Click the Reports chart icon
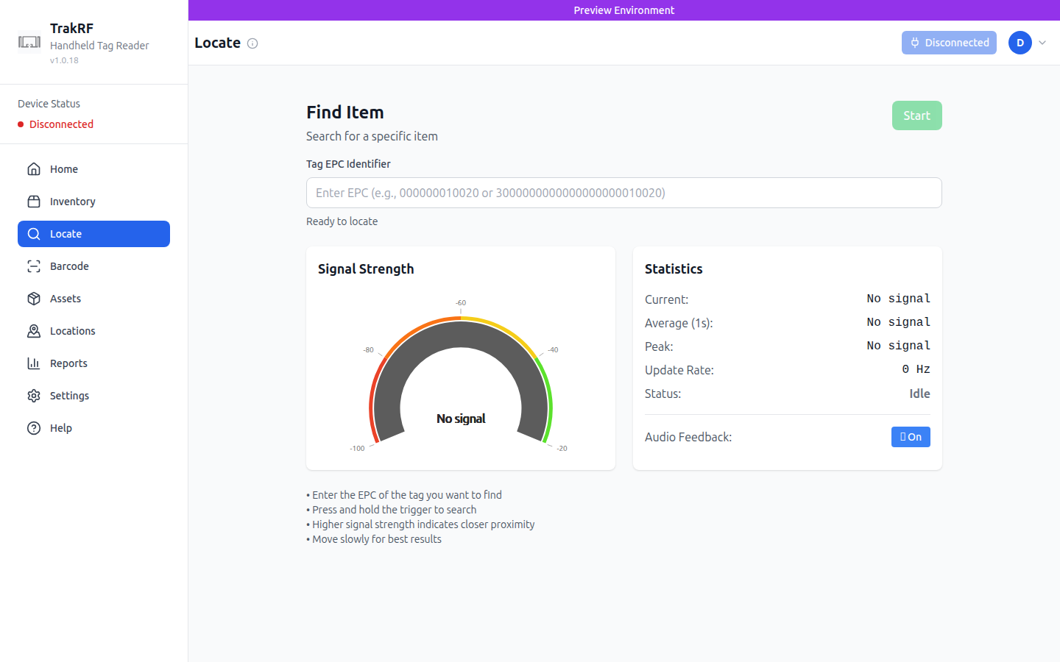1060x662 pixels. [x=34, y=363]
